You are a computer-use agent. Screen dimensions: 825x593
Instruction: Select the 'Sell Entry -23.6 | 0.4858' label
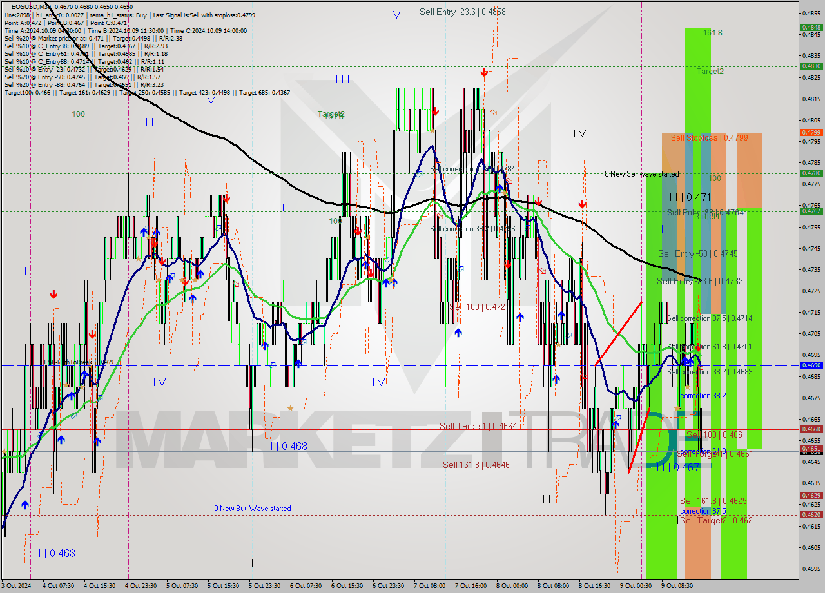462,12
